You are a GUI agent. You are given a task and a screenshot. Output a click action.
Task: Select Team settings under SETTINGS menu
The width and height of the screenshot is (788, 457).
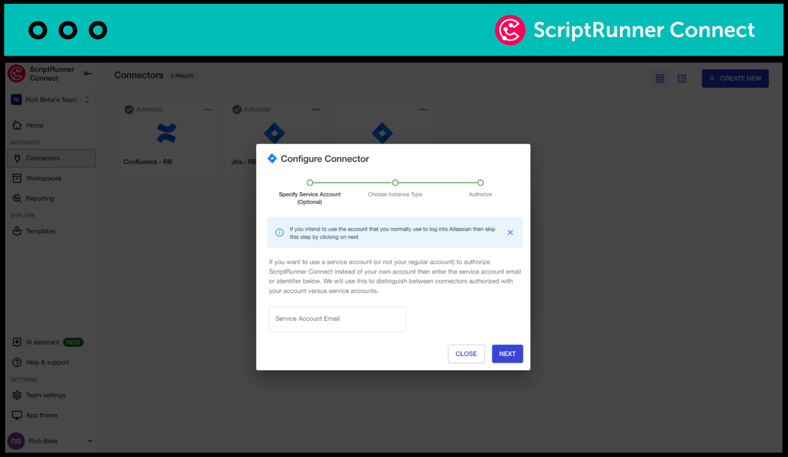[45, 394]
